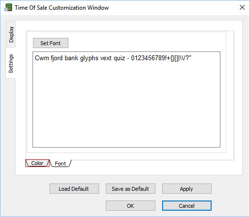Click inside the font preview text box
Screen dimensions: 250x217
pyautogui.click(x=126, y=100)
